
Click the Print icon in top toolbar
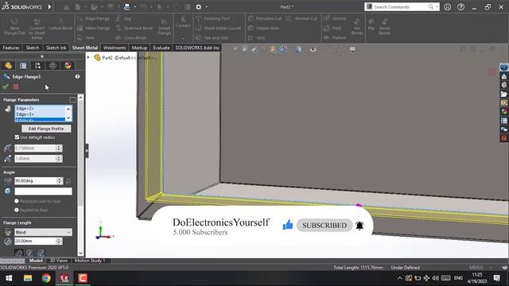click(x=127, y=7)
